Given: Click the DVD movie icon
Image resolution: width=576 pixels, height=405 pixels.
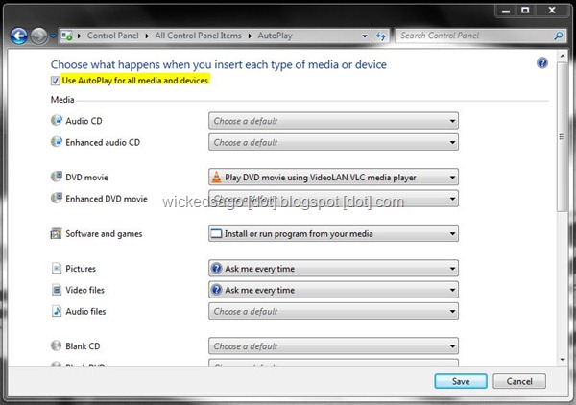Looking at the screenshot, I should pyautogui.click(x=57, y=177).
